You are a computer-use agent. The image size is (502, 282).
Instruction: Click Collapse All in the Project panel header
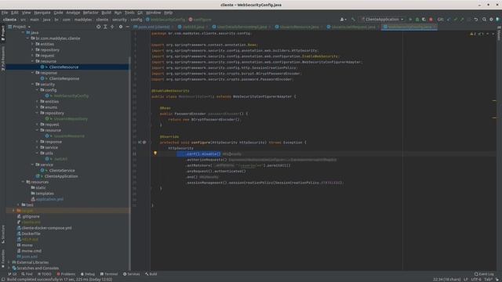[112, 27]
